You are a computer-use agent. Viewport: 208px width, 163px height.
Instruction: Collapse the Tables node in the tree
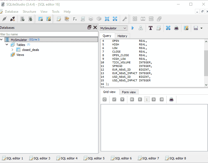coord(7,45)
